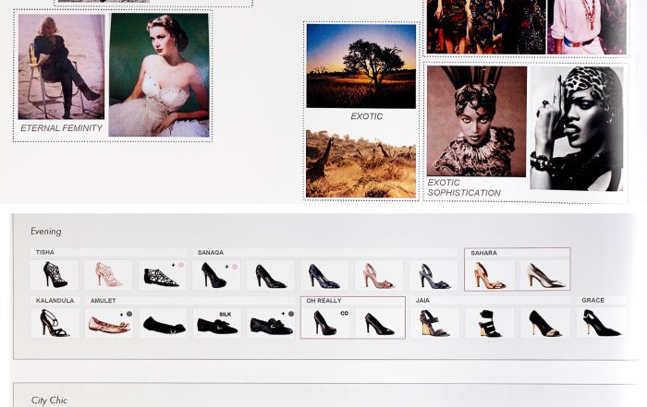
Task: Open the Grace black slingback heel
Action: click(x=601, y=323)
